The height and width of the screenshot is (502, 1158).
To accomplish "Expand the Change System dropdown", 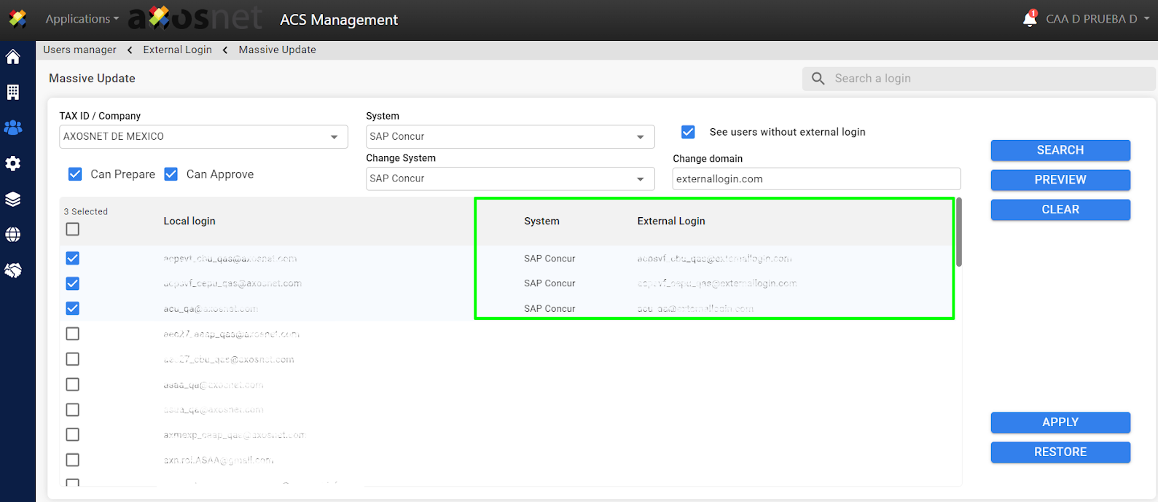I will pyautogui.click(x=509, y=179).
